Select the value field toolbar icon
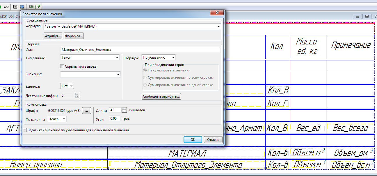 (31, 7)
